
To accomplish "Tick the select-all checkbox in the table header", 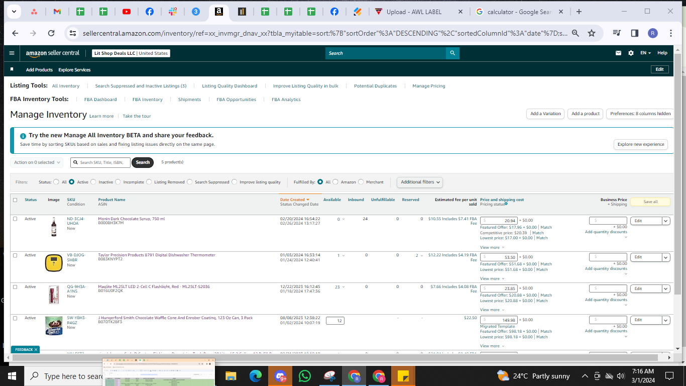I will [x=15, y=200].
